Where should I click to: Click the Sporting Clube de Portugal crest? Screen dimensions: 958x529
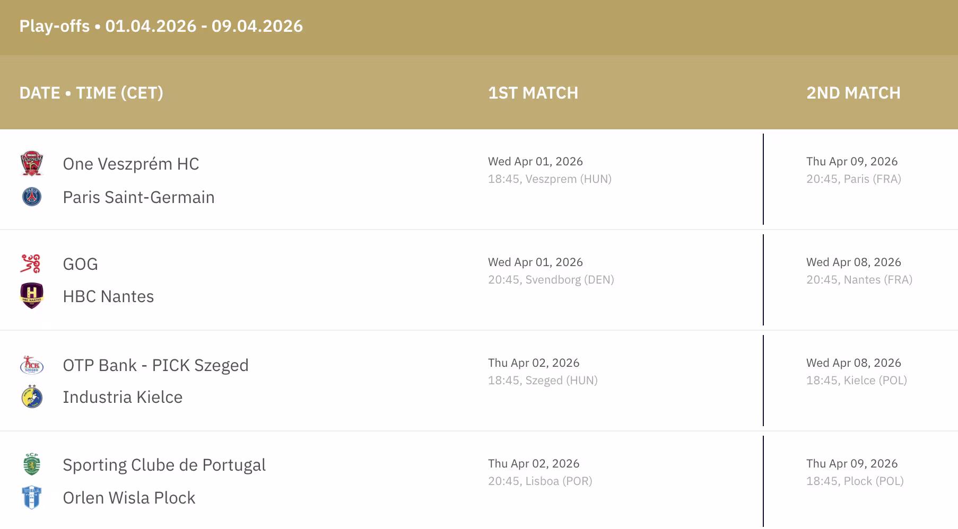[x=32, y=464]
